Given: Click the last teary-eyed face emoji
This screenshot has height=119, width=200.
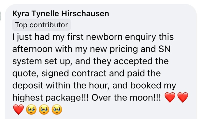Looking at the screenshot, I should coord(57,110).
